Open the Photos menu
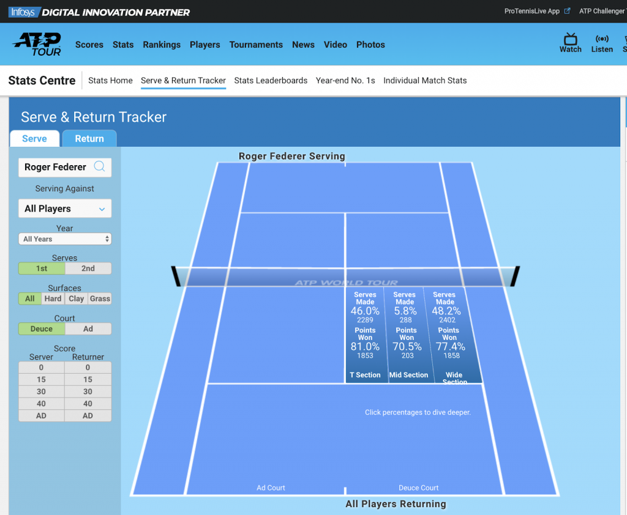Image resolution: width=627 pixels, height=515 pixels. click(370, 45)
